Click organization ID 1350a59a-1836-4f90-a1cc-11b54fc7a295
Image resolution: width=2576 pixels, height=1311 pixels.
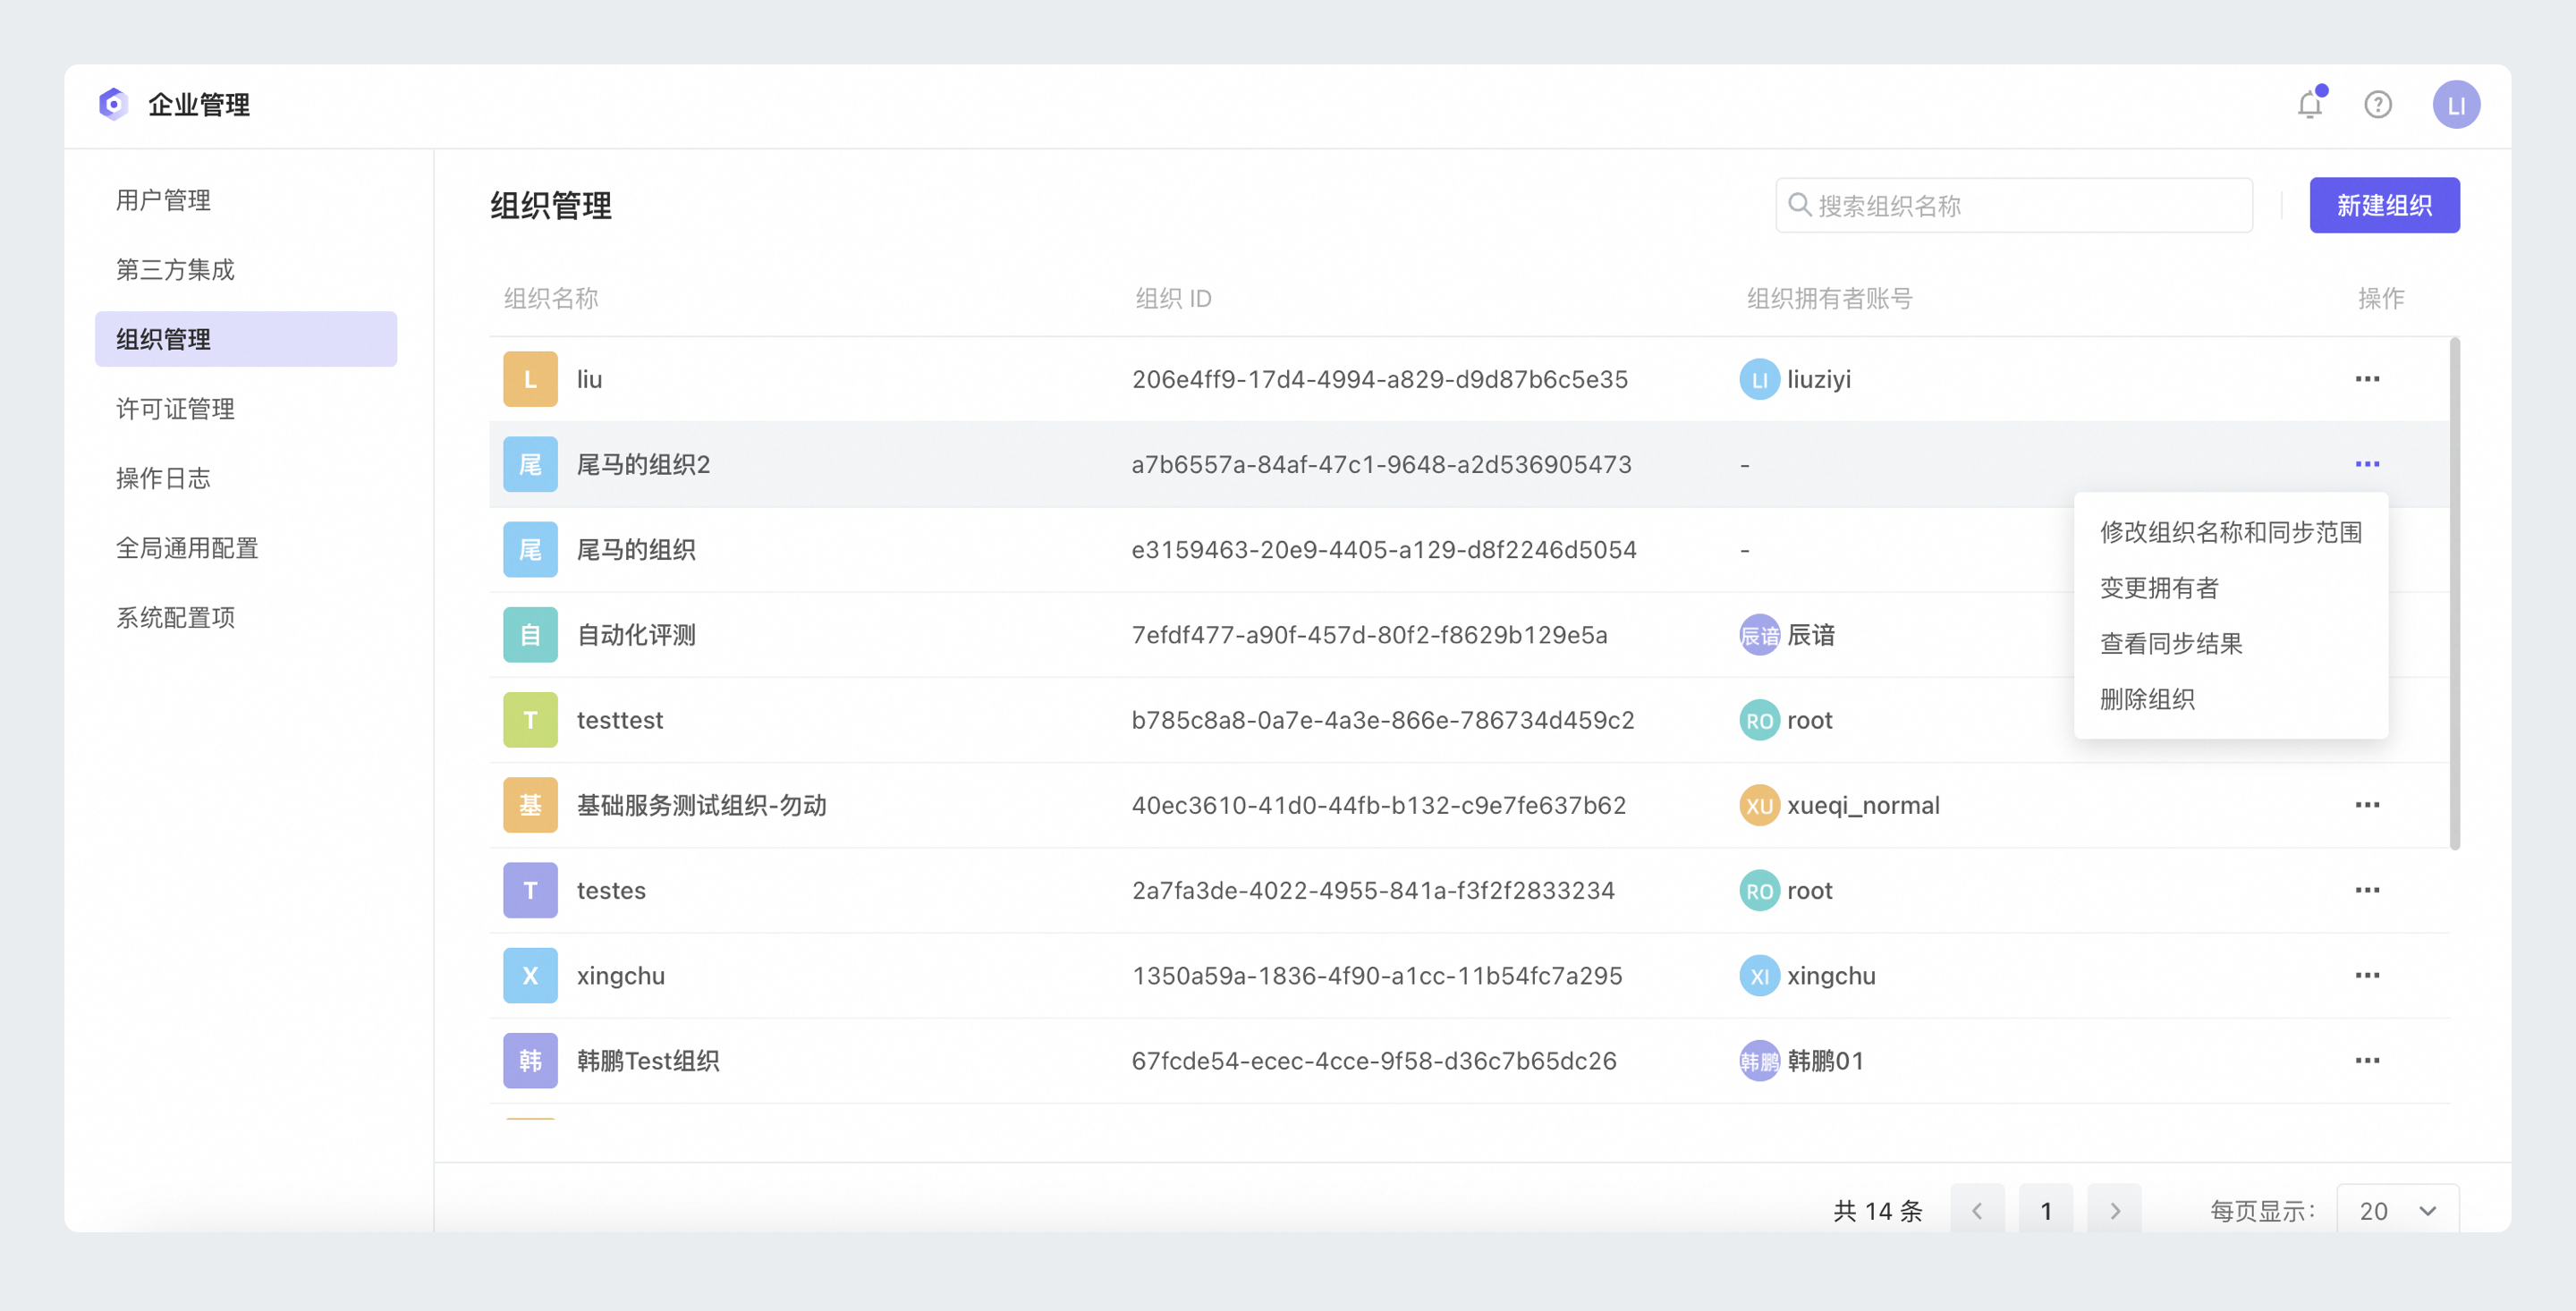1377,975
